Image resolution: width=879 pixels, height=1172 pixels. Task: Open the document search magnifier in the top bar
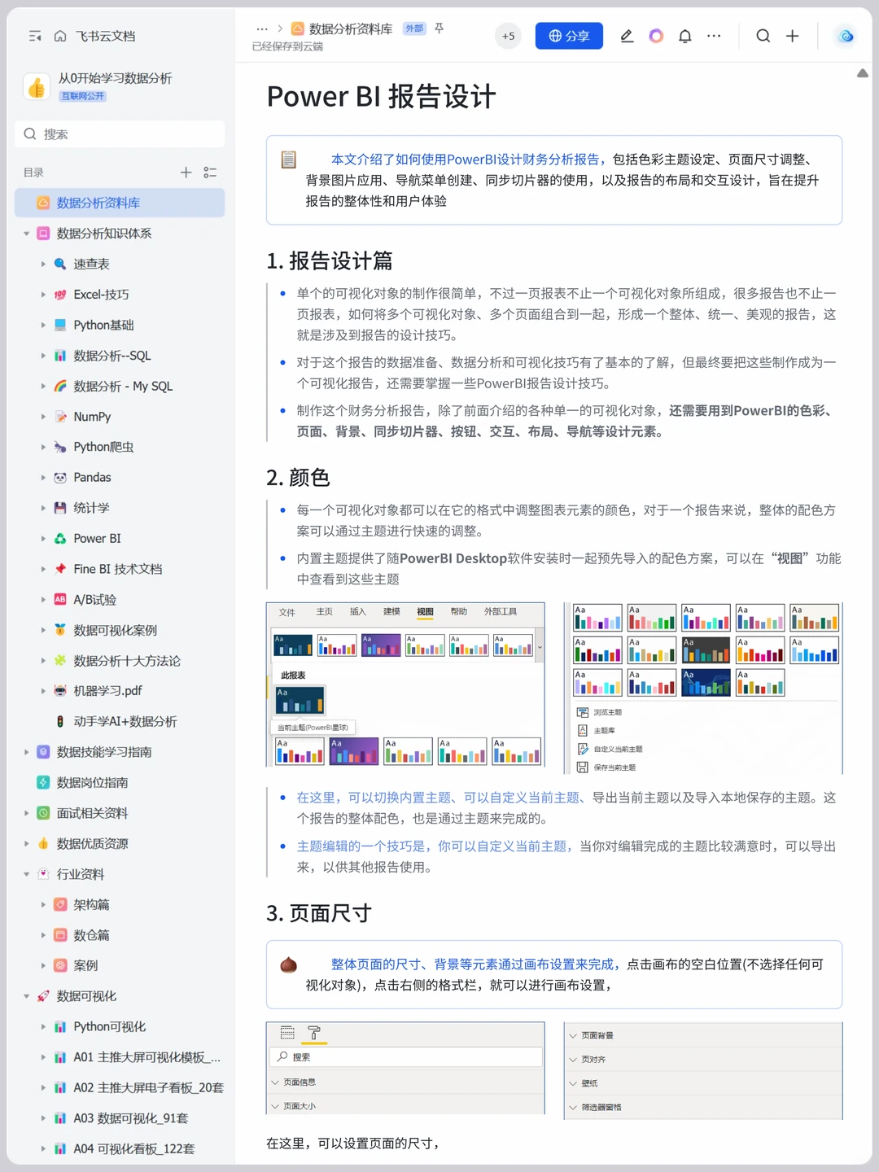(x=763, y=36)
